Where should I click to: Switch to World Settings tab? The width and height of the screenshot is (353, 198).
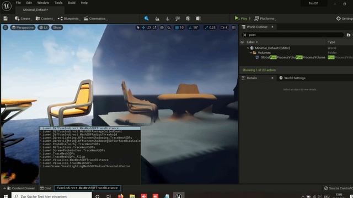click(292, 78)
